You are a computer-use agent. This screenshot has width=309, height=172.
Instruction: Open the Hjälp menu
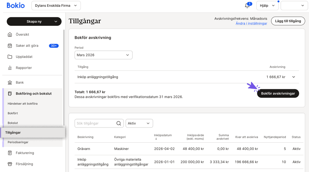[x=267, y=6]
